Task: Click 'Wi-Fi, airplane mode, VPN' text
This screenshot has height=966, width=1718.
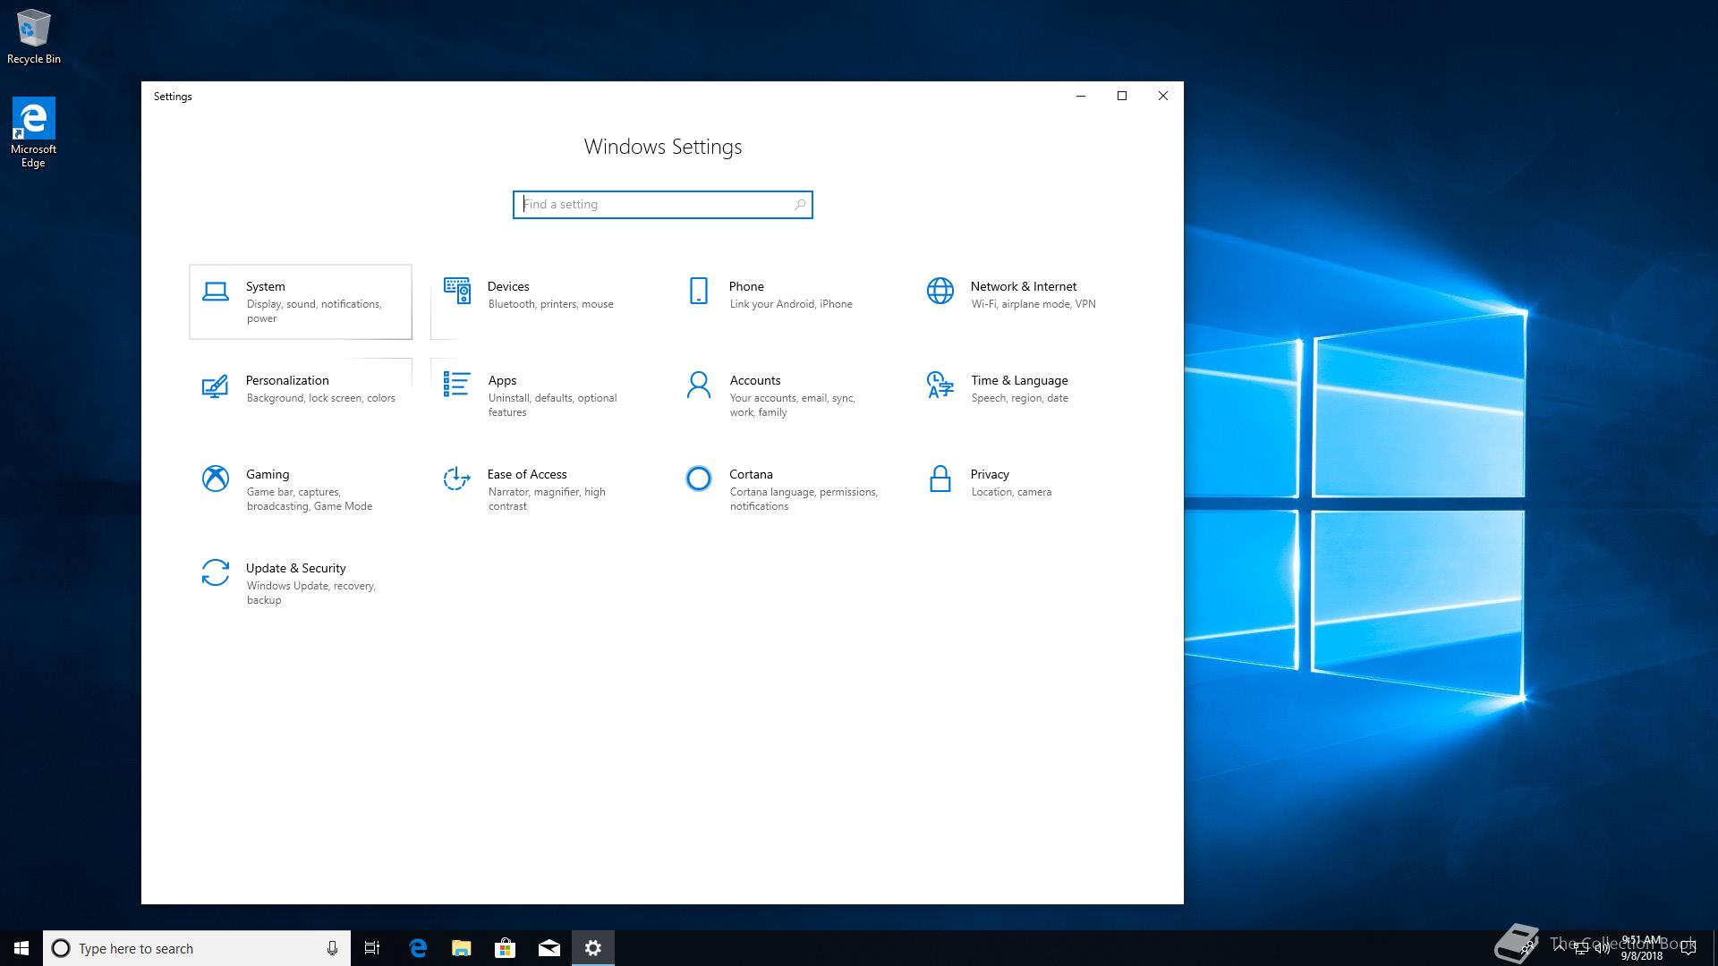Action: pos(1033,304)
